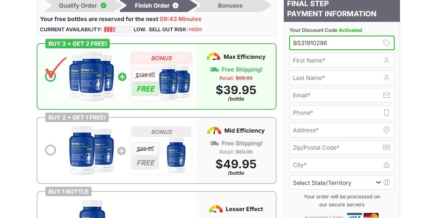Click the two bottles image in Buy 2 offer

[91, 150]
